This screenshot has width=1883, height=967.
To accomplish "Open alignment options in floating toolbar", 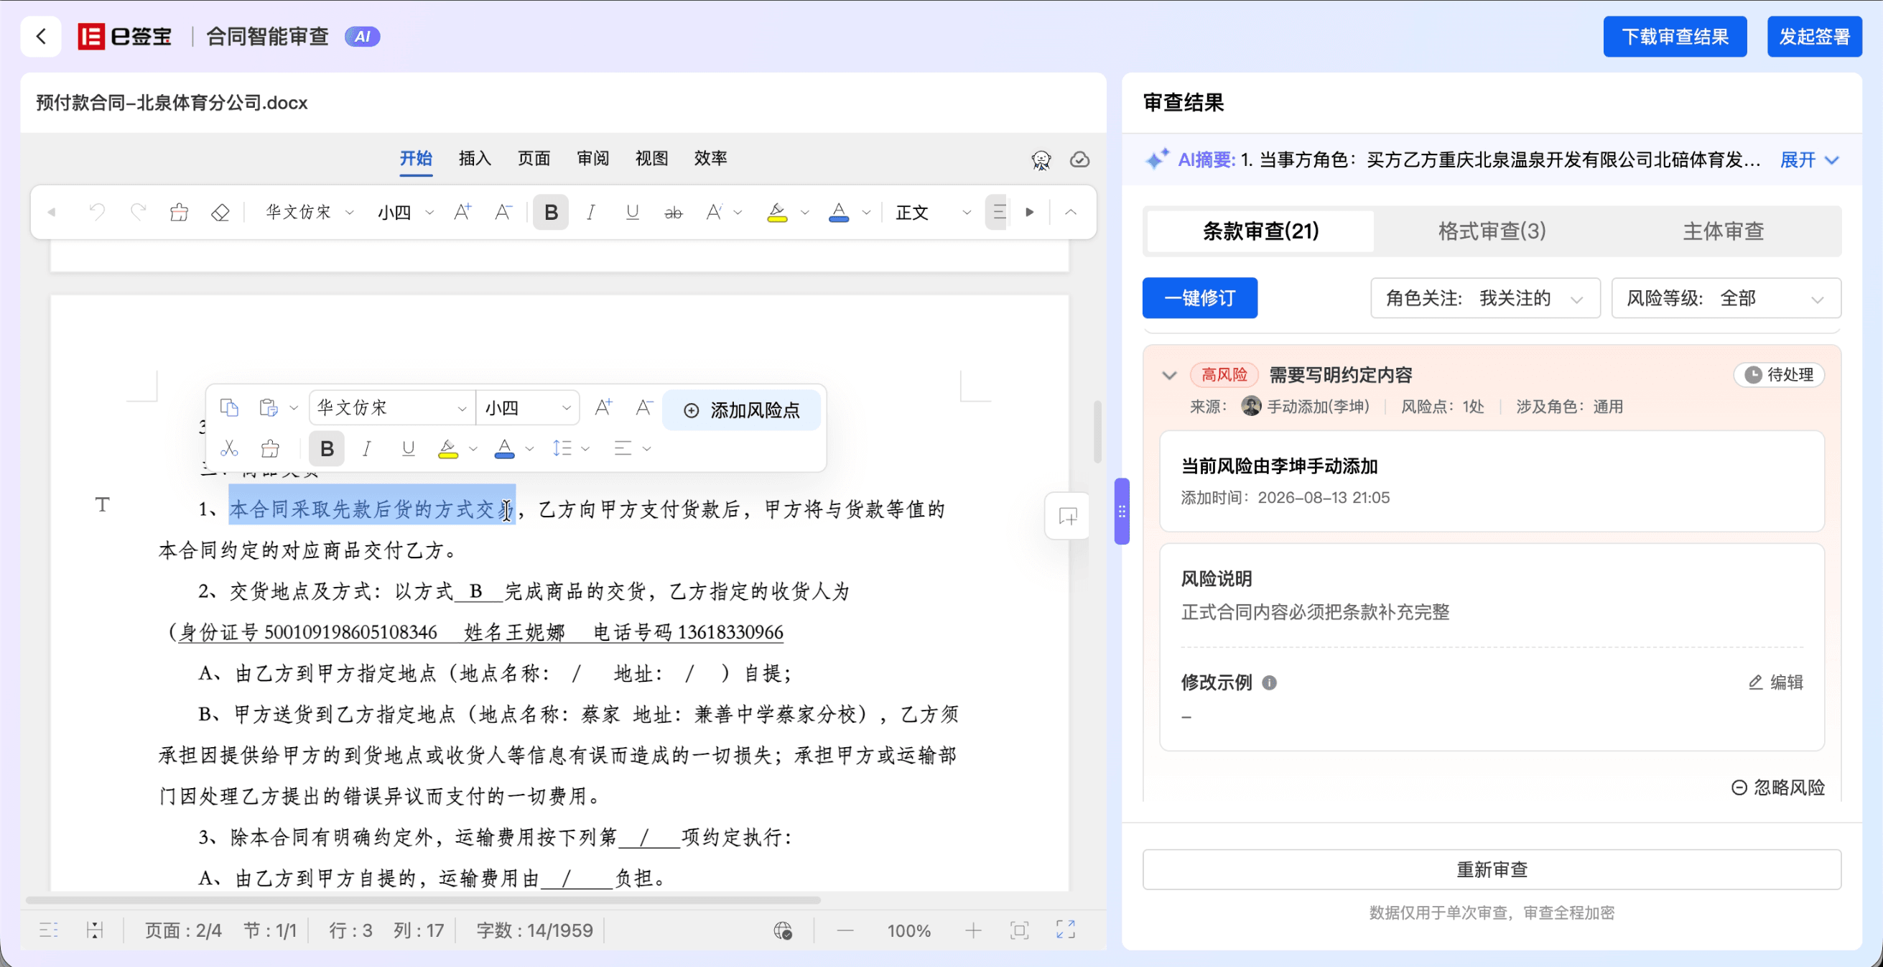I will [631, 448].
